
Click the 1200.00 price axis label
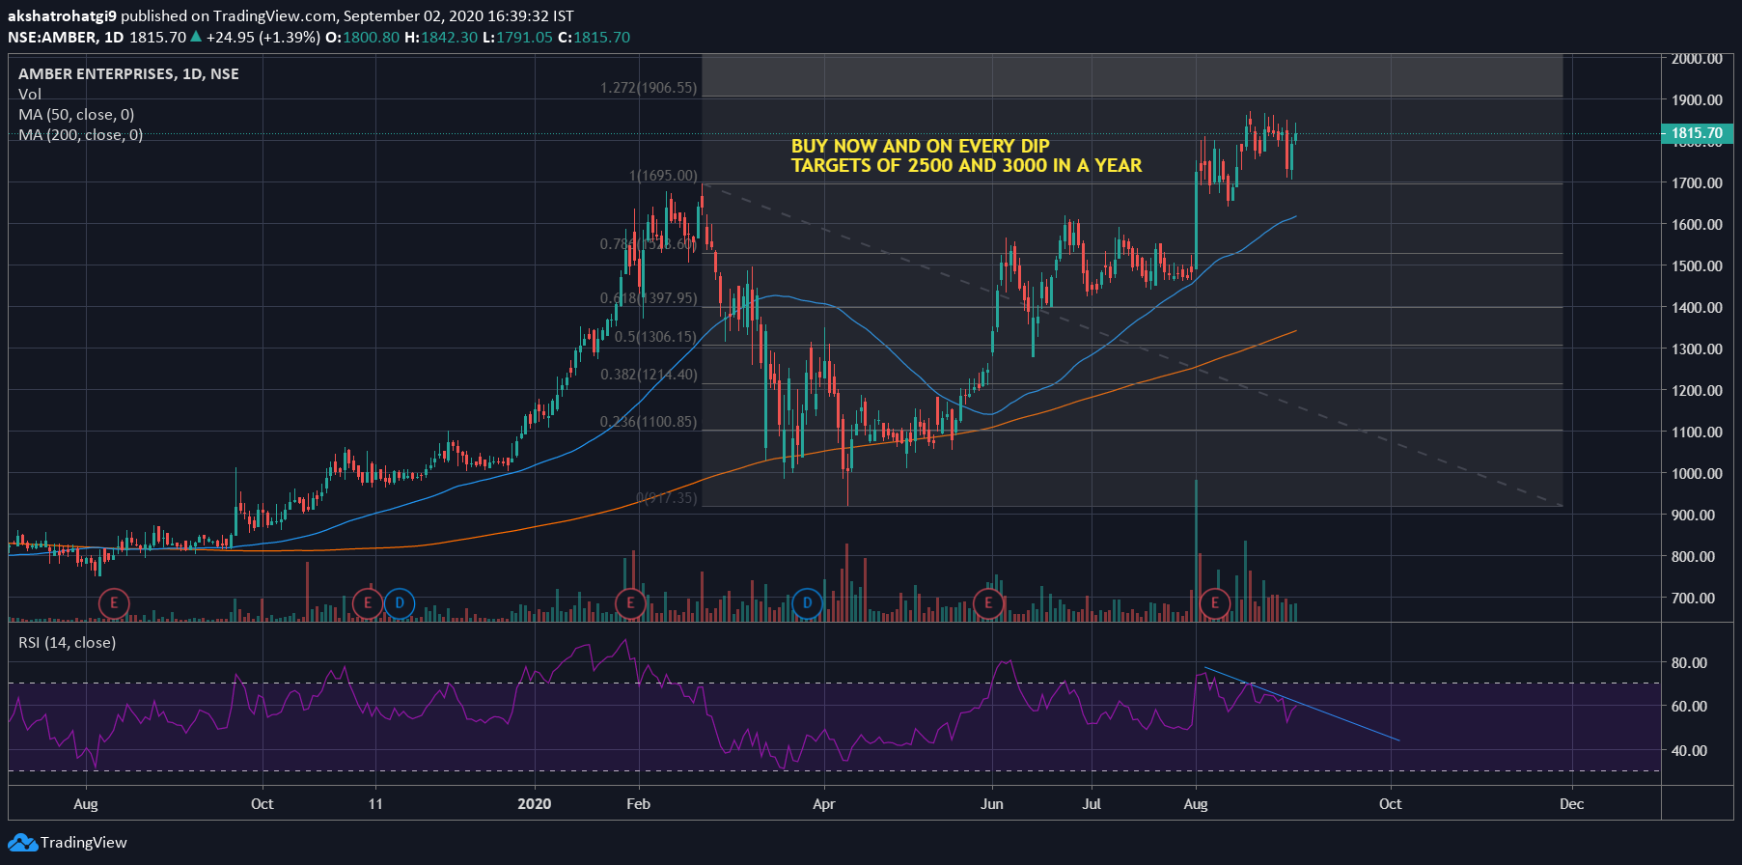point(1697,390)
